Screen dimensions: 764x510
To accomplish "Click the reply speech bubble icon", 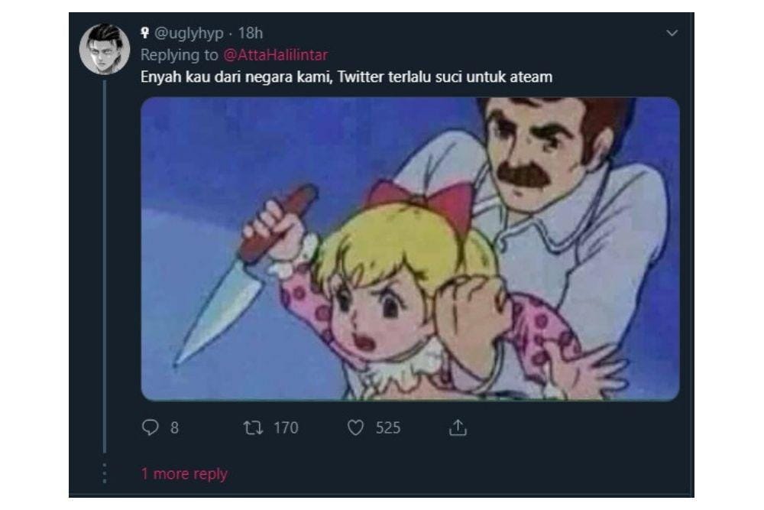I will pyautogui.click(x=151, y=428).
